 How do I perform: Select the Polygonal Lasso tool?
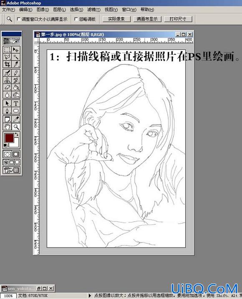point(7,57)
